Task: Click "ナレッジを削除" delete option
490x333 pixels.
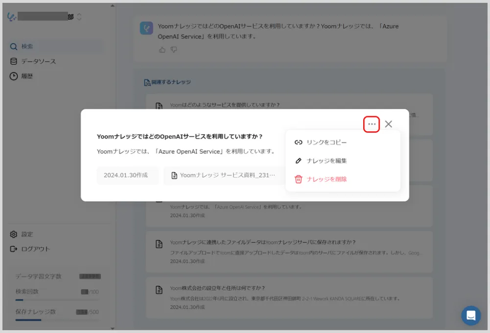Action: (327, 179)
